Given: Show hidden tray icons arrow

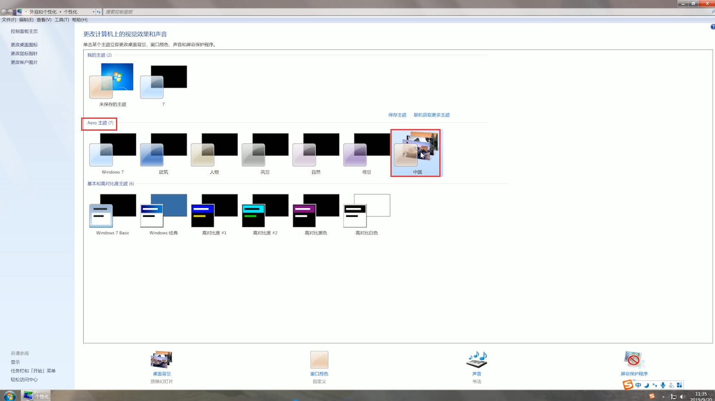Looking at the screenshot, I should click(663, 397).
